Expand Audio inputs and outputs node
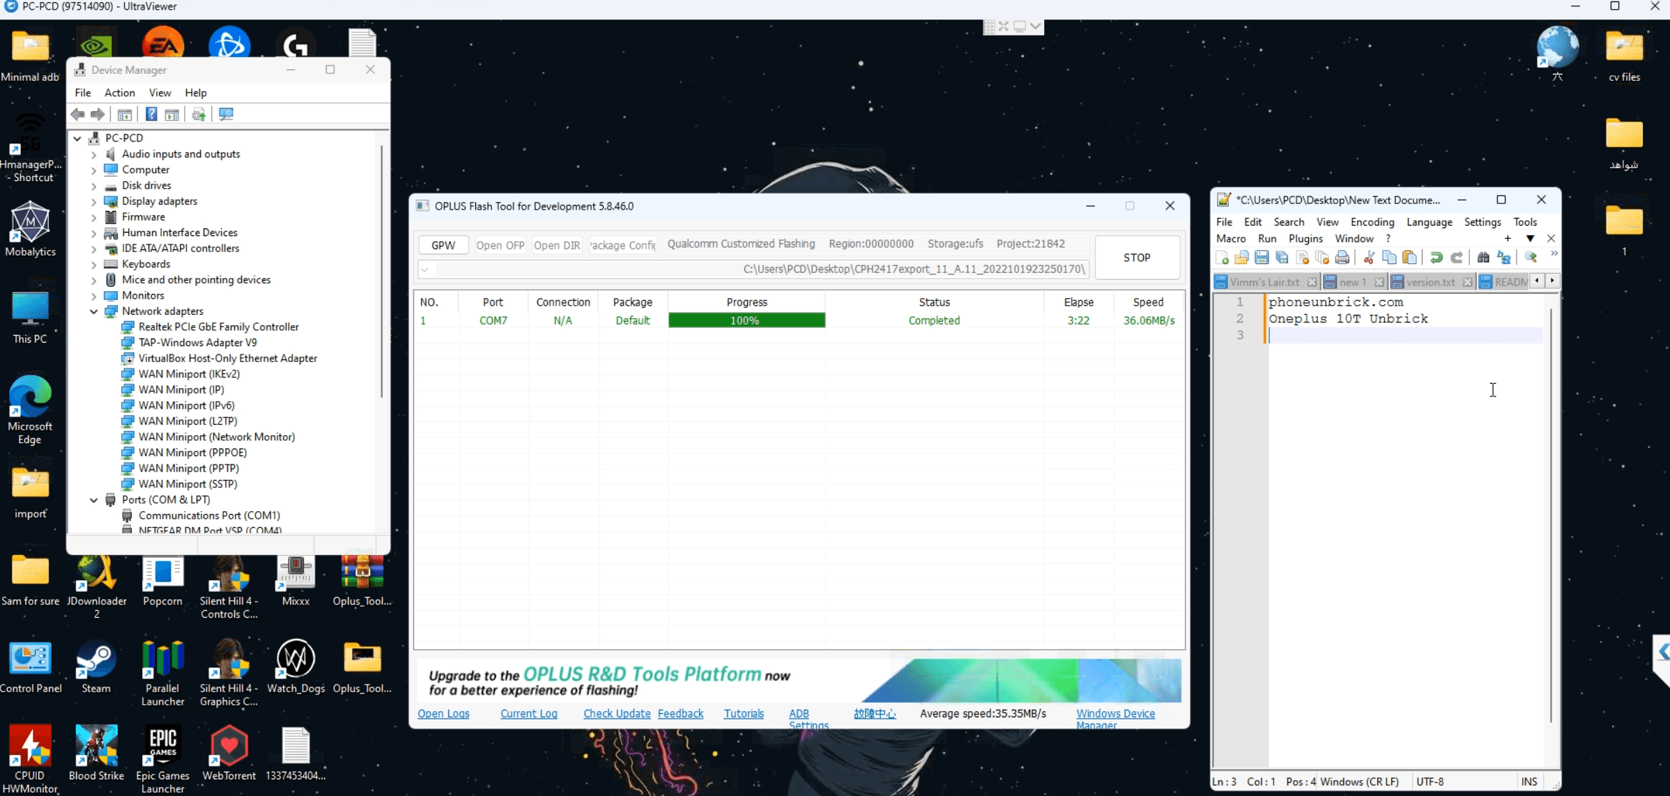 [x=94, y=154]
